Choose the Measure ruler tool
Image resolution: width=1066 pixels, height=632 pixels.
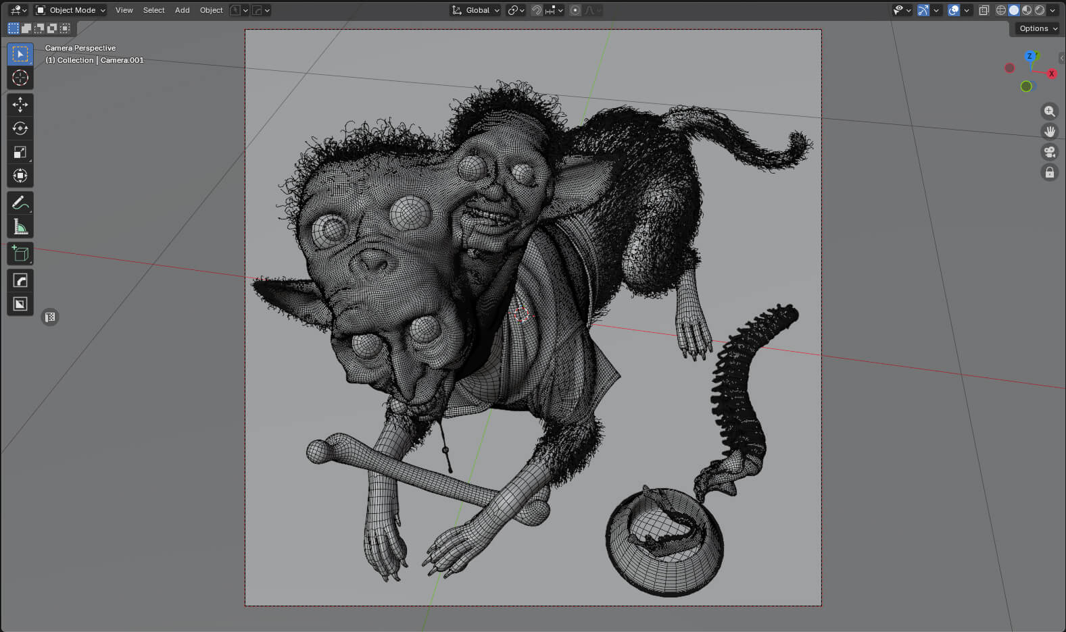click(20, 227)
